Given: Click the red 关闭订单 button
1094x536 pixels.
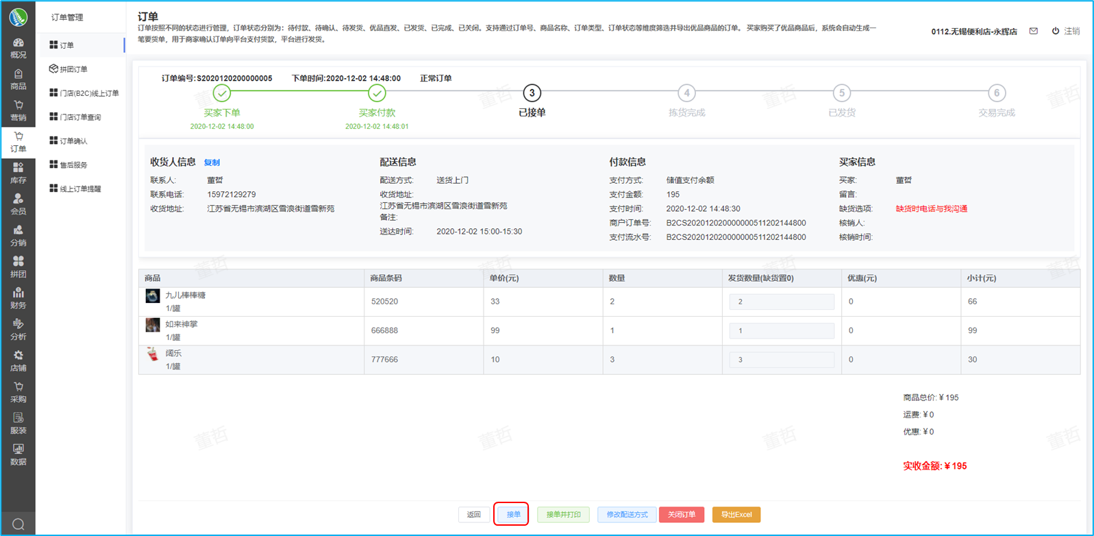Looking at the screenshot, I should (x=681, y=515).
